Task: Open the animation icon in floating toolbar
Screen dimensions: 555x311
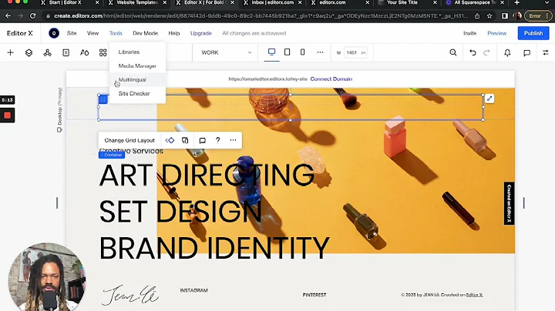Action: point(170,140)
